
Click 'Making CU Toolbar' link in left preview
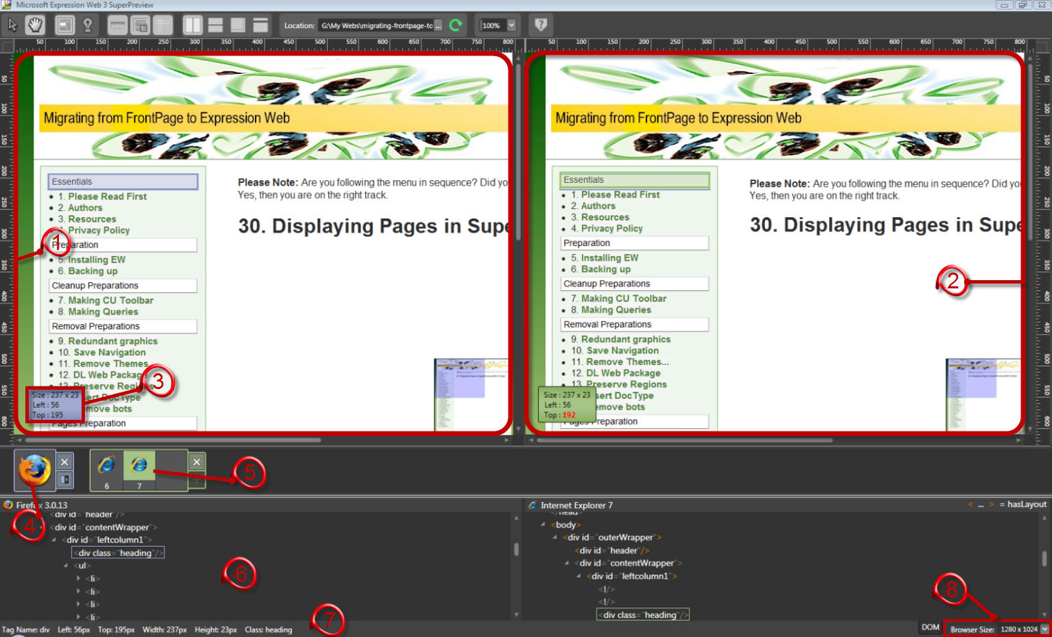(x=110, y=300)
